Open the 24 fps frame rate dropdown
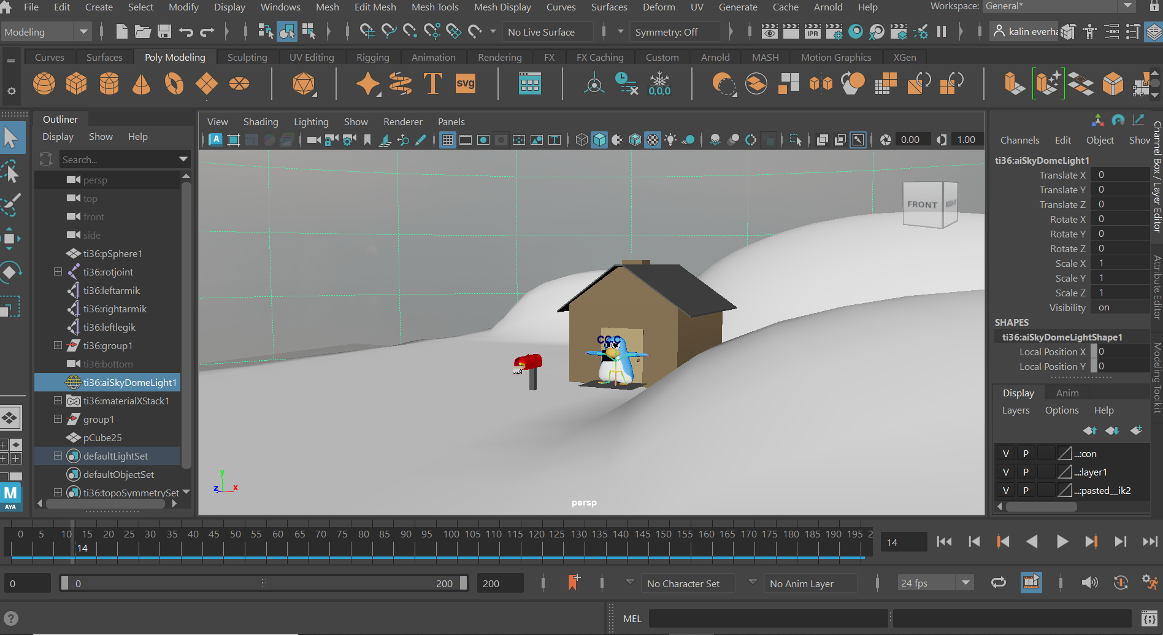The width and height of the screenshot is (1163, 635). pyautogui.click(x=935, y=583)
